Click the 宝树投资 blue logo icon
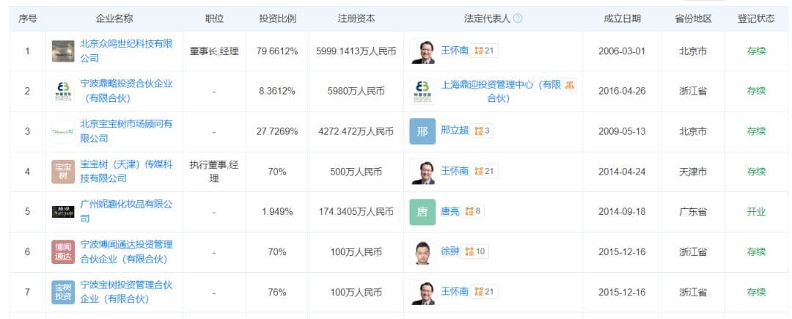Image resolution: width=792 pixels, height=319 pixels. pyautogui.click(x=63, y=293)
